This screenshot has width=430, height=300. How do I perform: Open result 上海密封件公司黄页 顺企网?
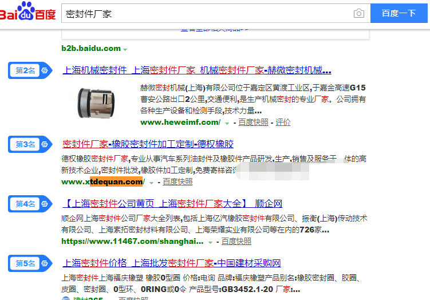[172, 203]
